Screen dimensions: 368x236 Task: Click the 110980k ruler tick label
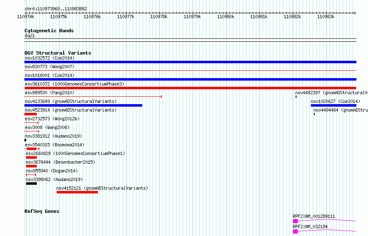pyautogui.click(x=226, y=17)
